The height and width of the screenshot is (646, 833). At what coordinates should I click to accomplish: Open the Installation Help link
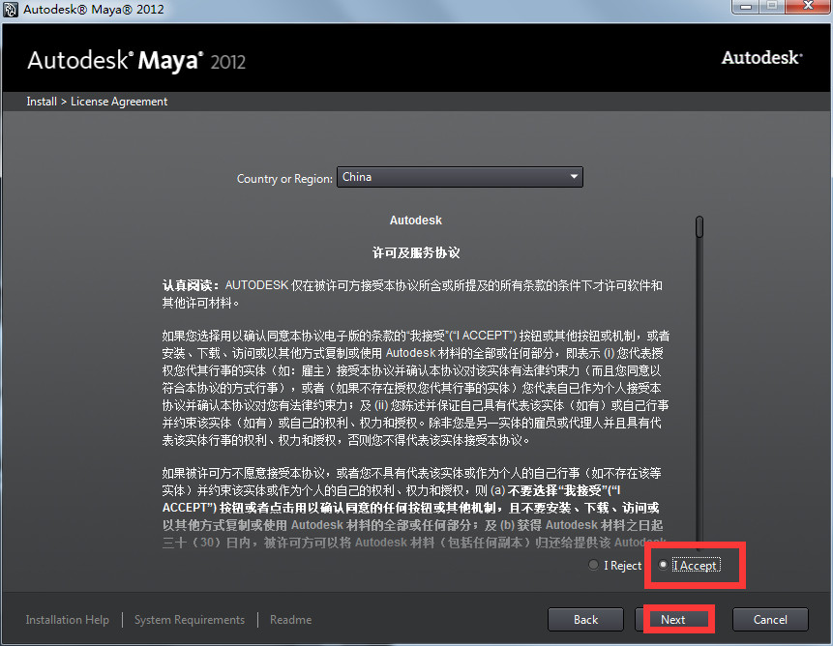coord(67,620)
